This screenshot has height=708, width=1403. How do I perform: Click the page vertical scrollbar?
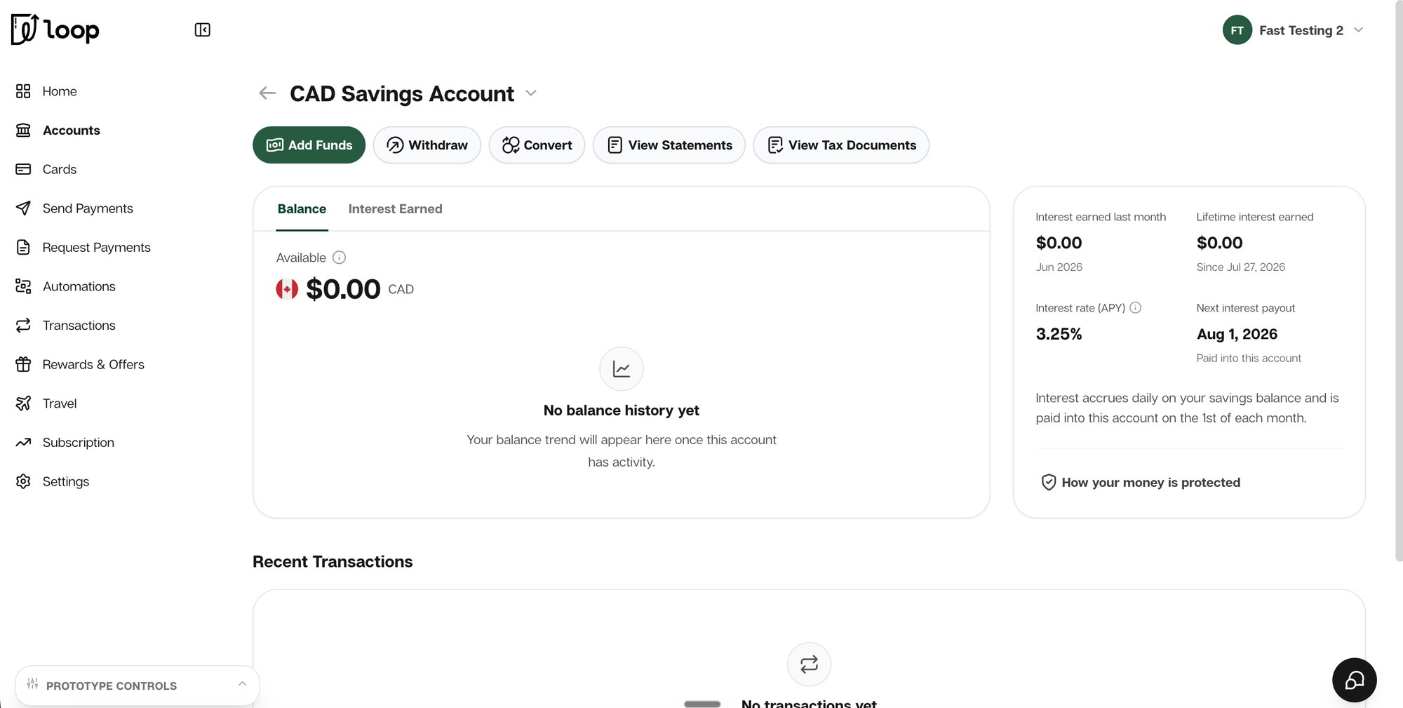[x=1399, y=281]
